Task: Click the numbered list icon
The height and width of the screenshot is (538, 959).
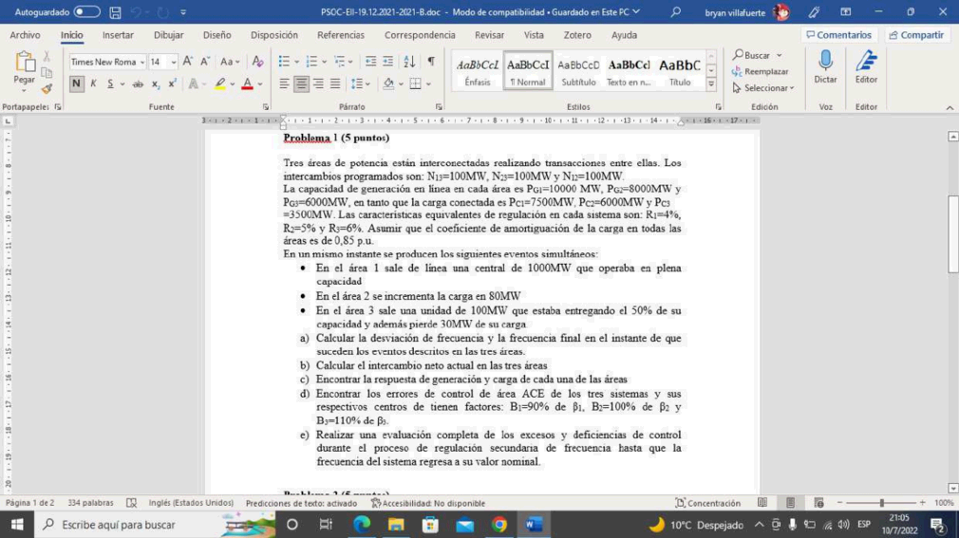Action: tap(311, 61)
